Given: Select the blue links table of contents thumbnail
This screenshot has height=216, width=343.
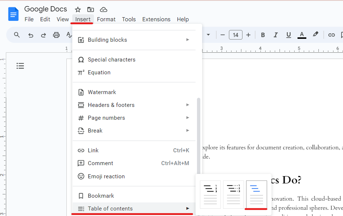Looking at the screenshot, I should [x=256, y=194].
